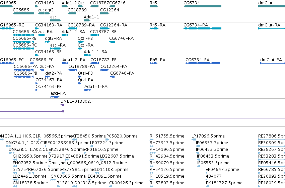
Task: Select the CG12264-PA protein label
Action: pyautogui.click(x=114, y=67)
